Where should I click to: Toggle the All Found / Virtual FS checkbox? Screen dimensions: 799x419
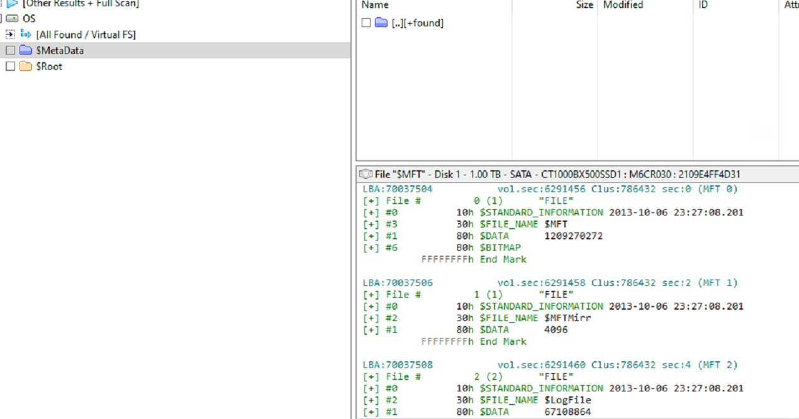[10, 35]
